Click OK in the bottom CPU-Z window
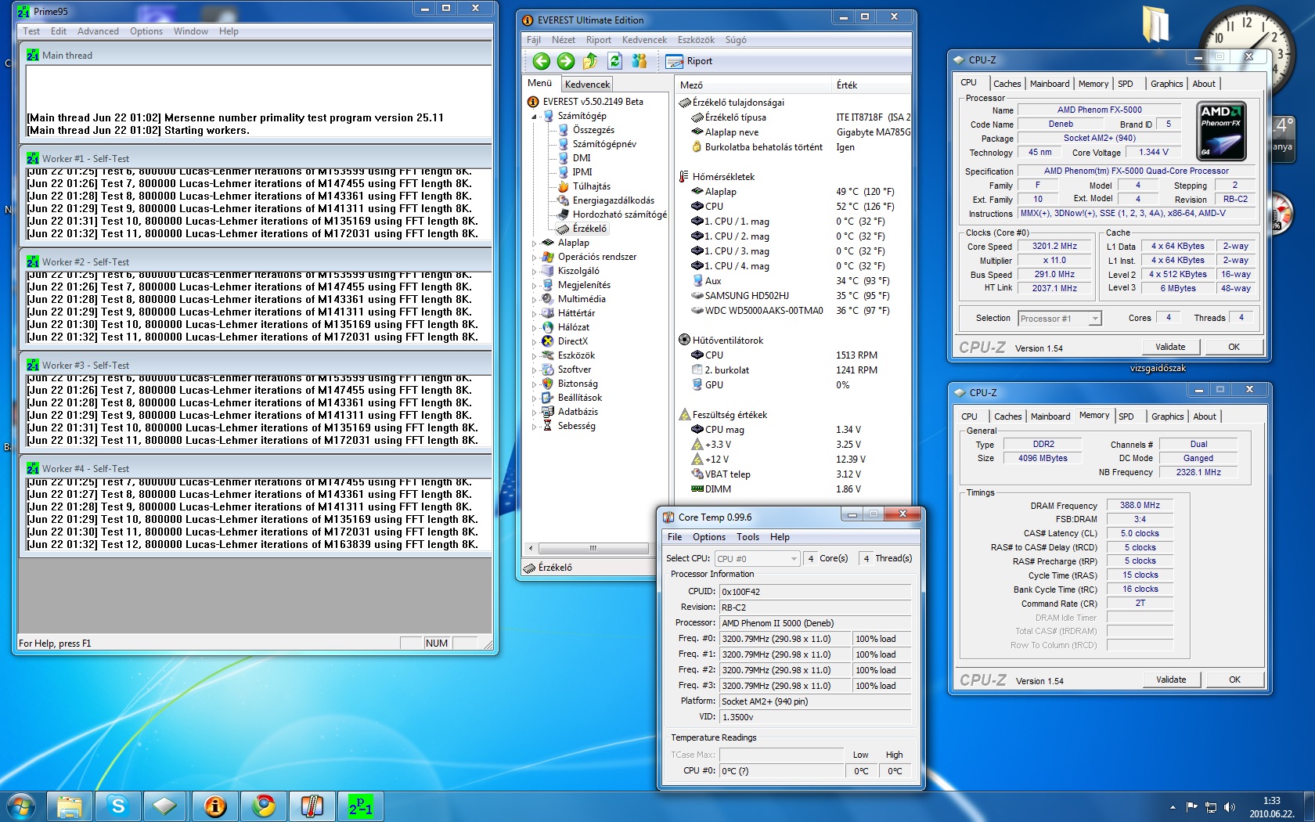Image resolution: width=1315 pixels, height=822 pixels. tap(1234, 680)
